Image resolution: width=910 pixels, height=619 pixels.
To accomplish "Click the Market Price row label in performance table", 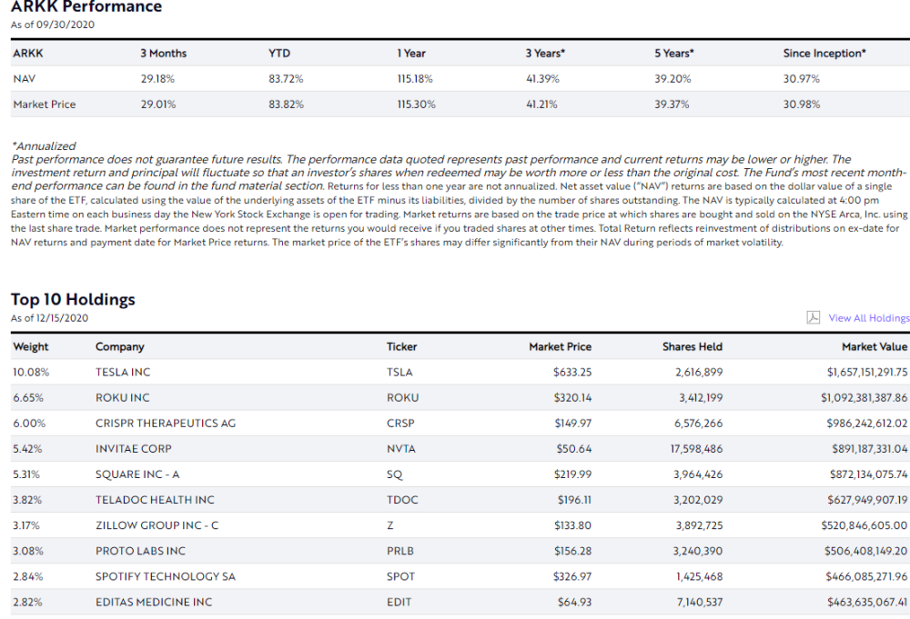I will [x=45, y=105].
